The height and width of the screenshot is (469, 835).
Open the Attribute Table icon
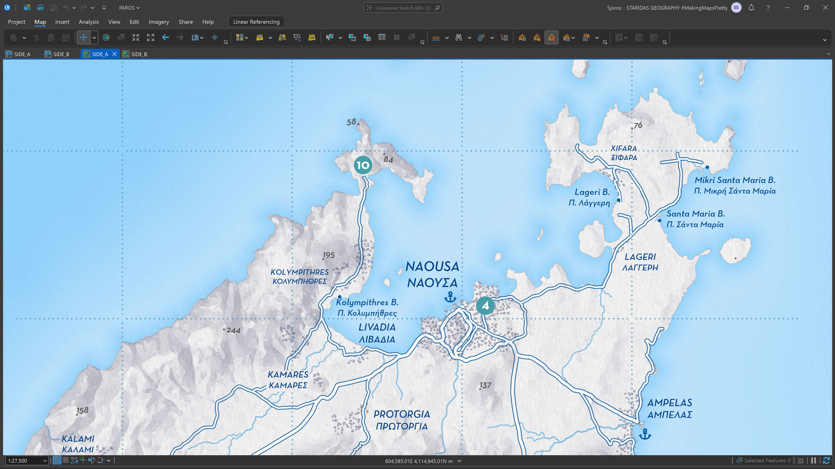[382, 38]
